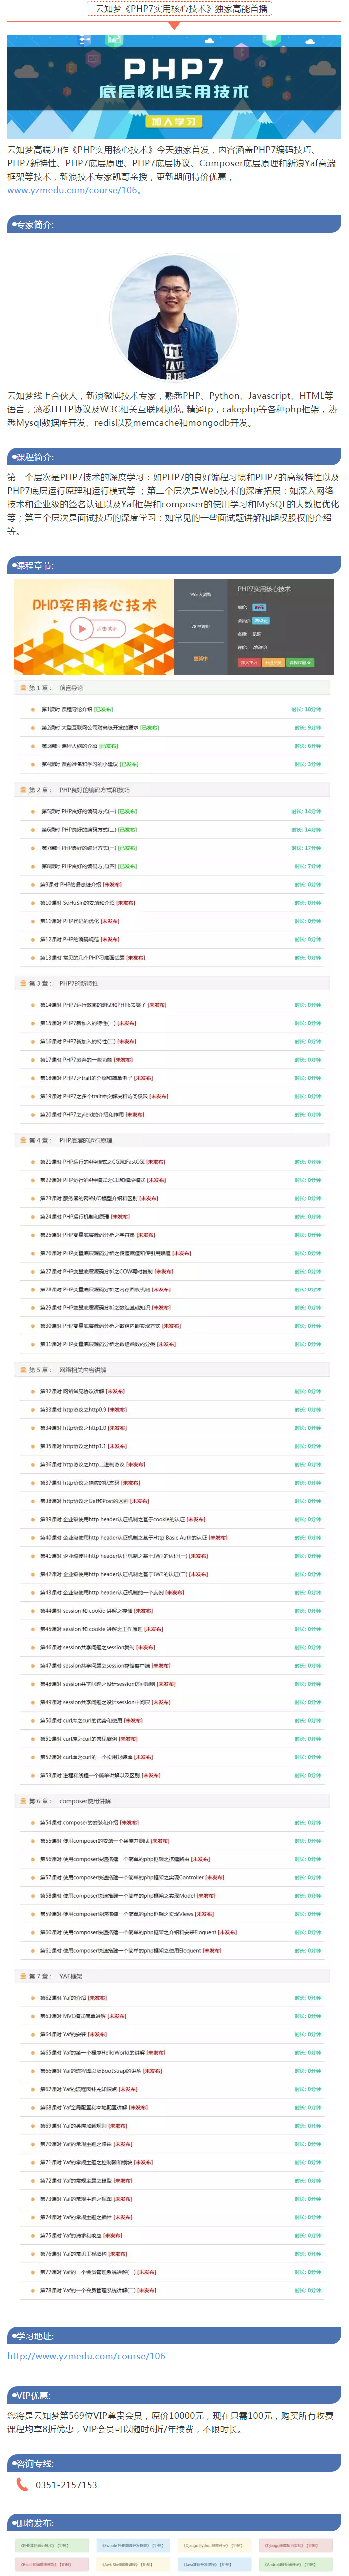This screenshot has height=2576, width=349.
Task: Click the Swoole course tag under 即将发布
Action: point(134,2545)
